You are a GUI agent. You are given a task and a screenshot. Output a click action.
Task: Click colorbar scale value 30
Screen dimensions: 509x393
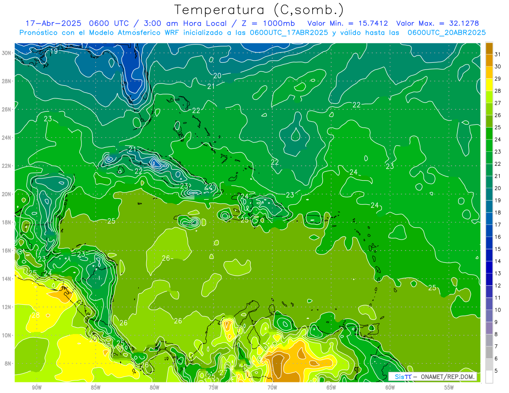(498, 66)
